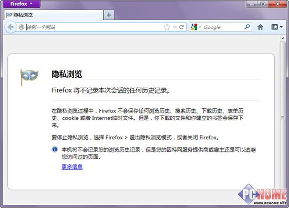Click the private browsing mask icon

pos(29,77)
